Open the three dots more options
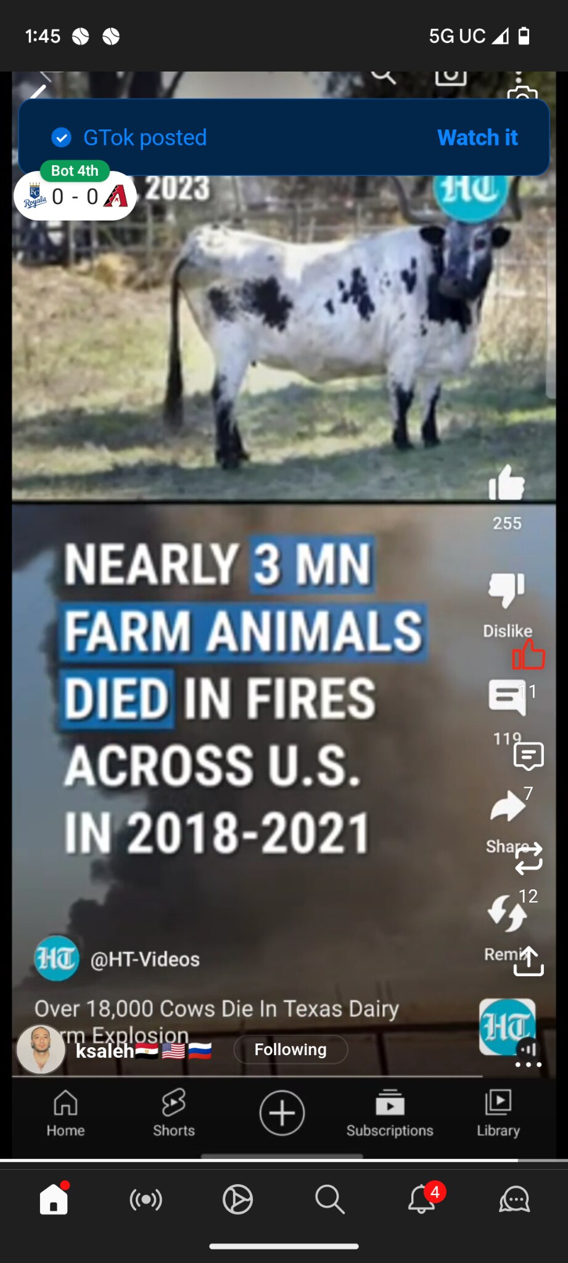The height and width of the screenshot is (1263, 568). pos(529,1064)
